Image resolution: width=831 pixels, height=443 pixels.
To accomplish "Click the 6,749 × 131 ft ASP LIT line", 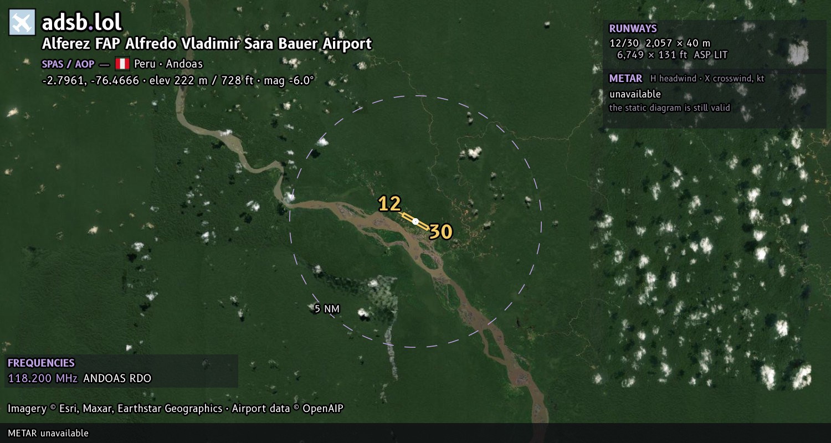I will coord(672,55).
